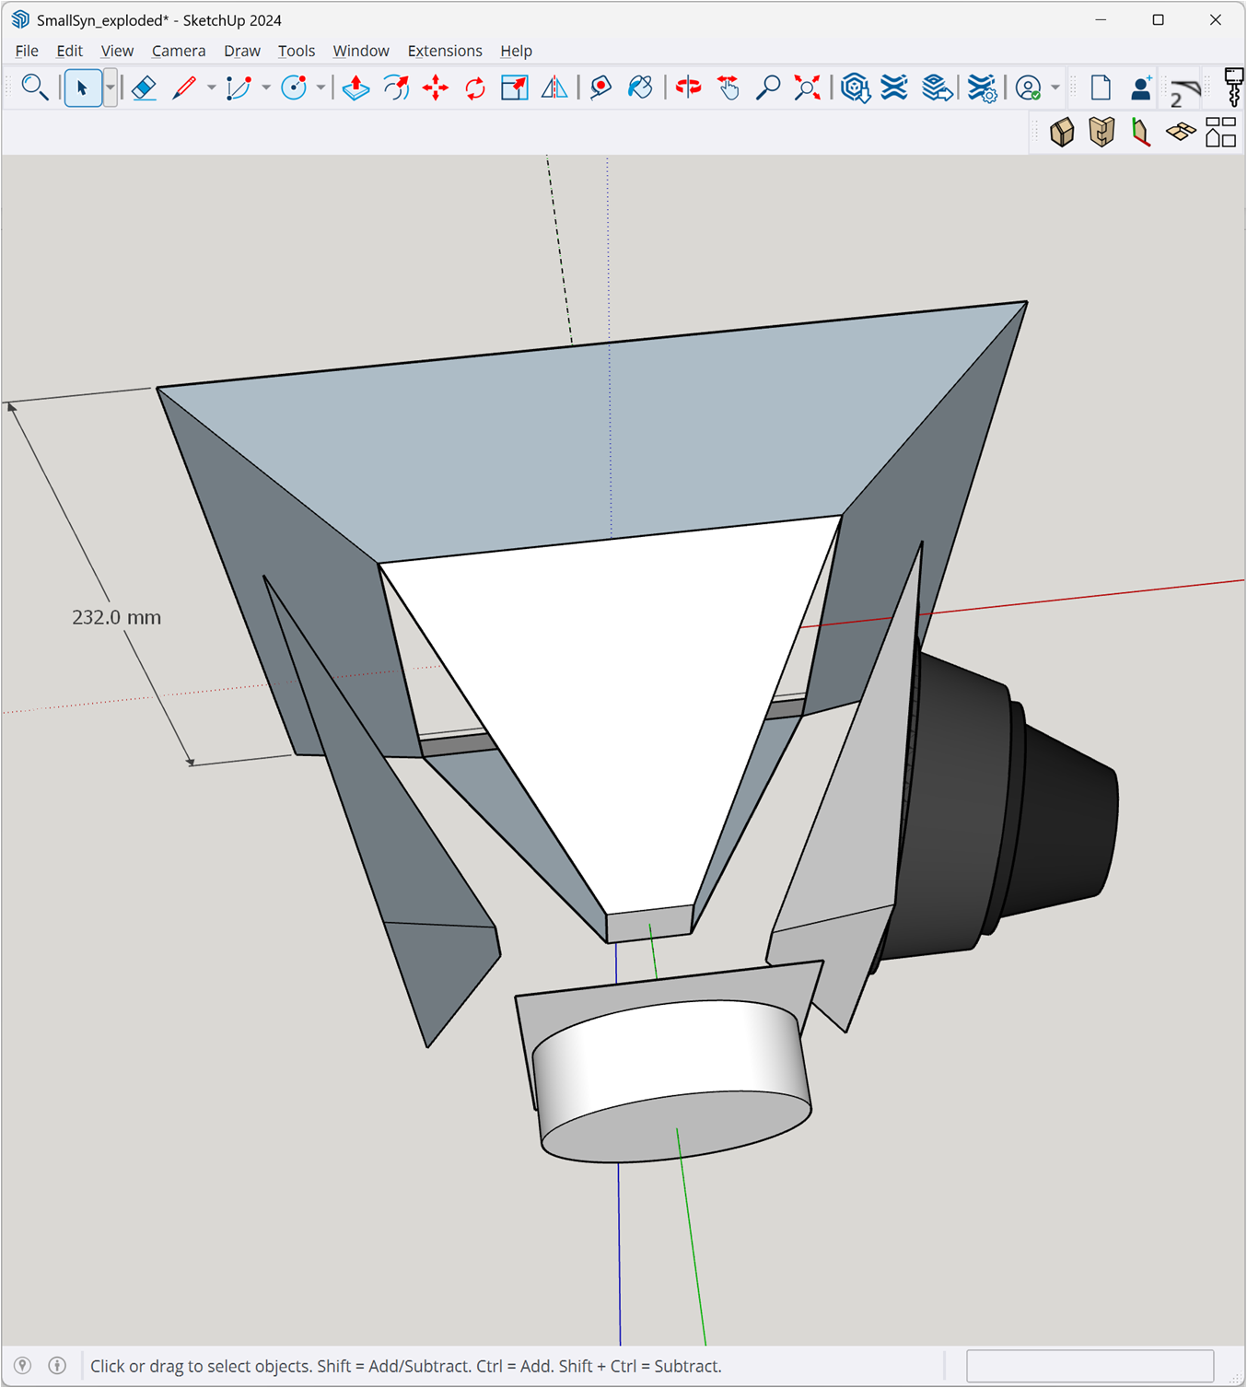Image resolution: width=1247 pixels, height=1388 pixels.
Task: Open Extension Warehouse icon
Action: [894, 87]
